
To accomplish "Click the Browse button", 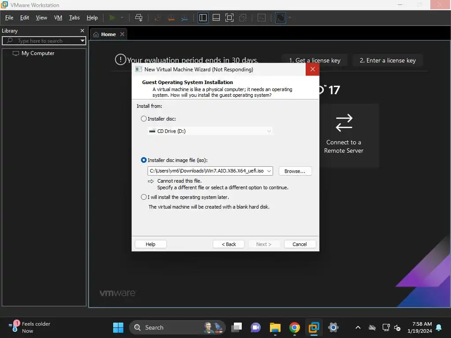I will (295, 171).
